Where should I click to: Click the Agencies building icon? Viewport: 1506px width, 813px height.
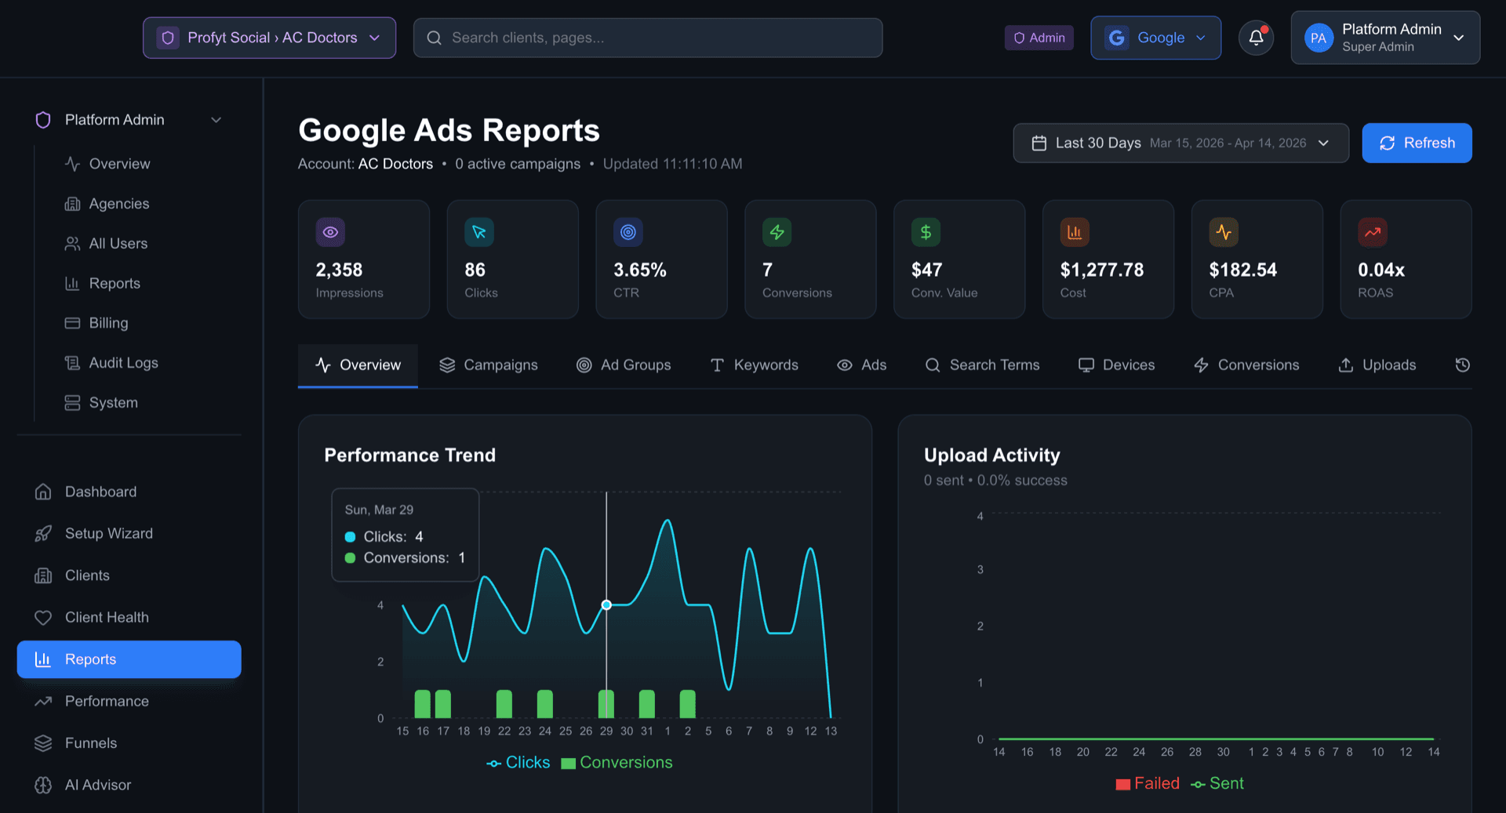click(72, 204)
